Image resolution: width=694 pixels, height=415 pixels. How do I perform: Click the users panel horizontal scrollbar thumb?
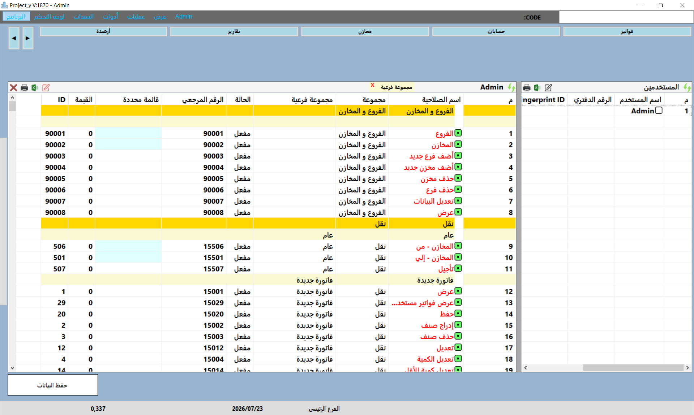(633, 368)
